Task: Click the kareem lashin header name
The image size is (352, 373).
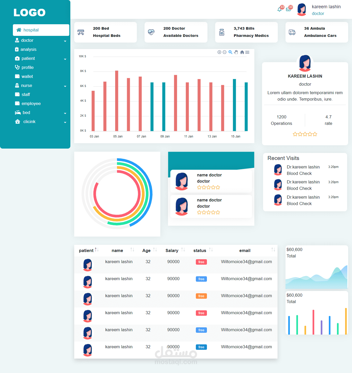Action: point(326,7)
